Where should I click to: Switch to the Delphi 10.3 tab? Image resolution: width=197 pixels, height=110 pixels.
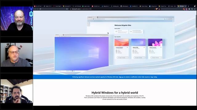48,6
